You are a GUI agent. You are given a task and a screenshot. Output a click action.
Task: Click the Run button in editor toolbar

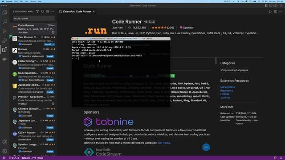point(270,12)
